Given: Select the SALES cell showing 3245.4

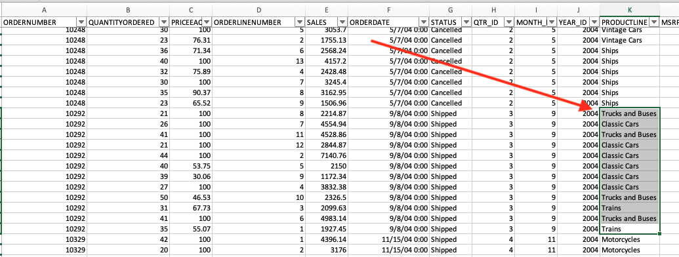Looking at the screenshot, I should click(326, 82).
